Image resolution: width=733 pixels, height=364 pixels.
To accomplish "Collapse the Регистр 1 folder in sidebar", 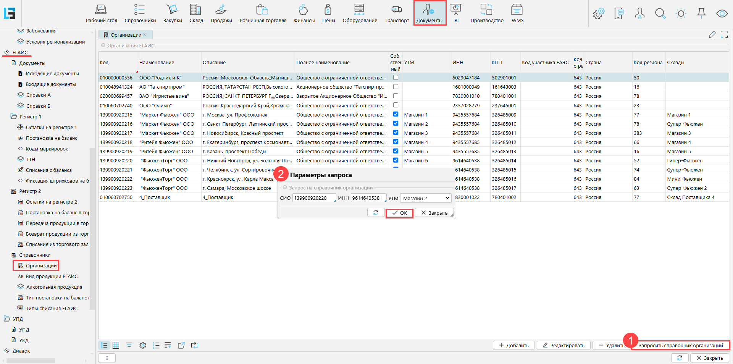I will (14, 116).
